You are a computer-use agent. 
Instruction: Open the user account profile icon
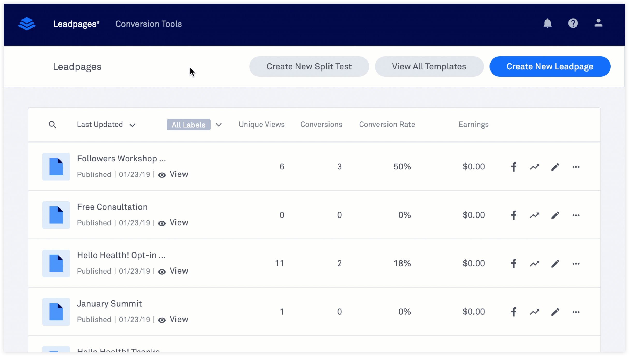pos(598,23)
